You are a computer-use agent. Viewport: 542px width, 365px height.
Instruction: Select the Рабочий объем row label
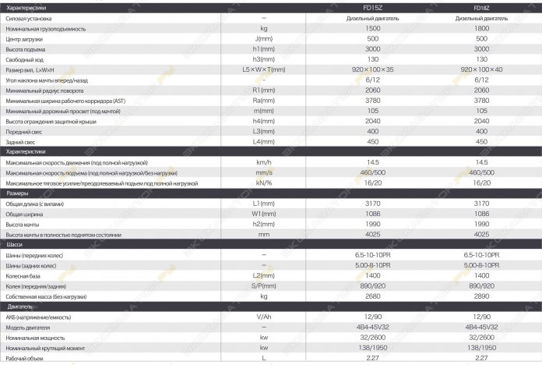click(x=24, y=359)
